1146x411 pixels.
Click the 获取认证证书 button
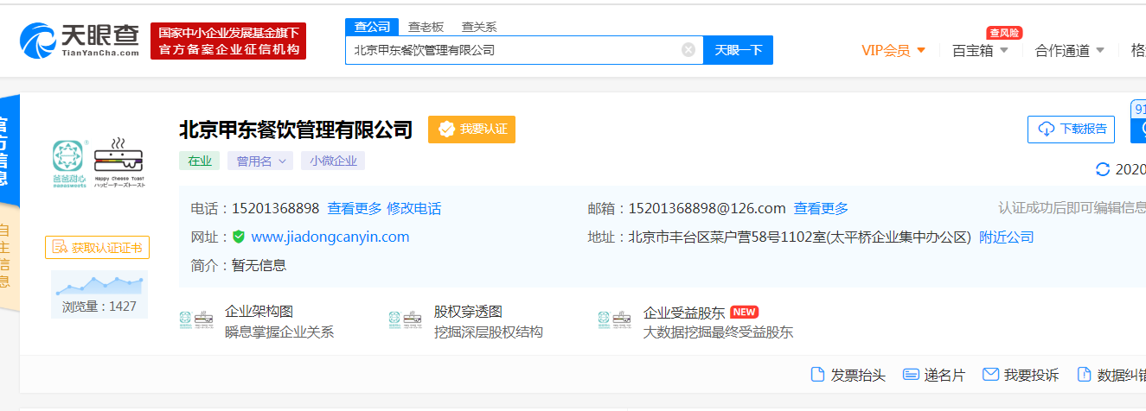(x=98, y=248)
